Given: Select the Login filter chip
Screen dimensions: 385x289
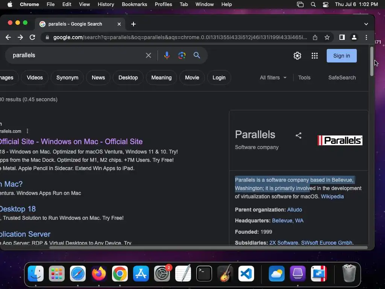Looking at the screenshot, I should [219, 78].
